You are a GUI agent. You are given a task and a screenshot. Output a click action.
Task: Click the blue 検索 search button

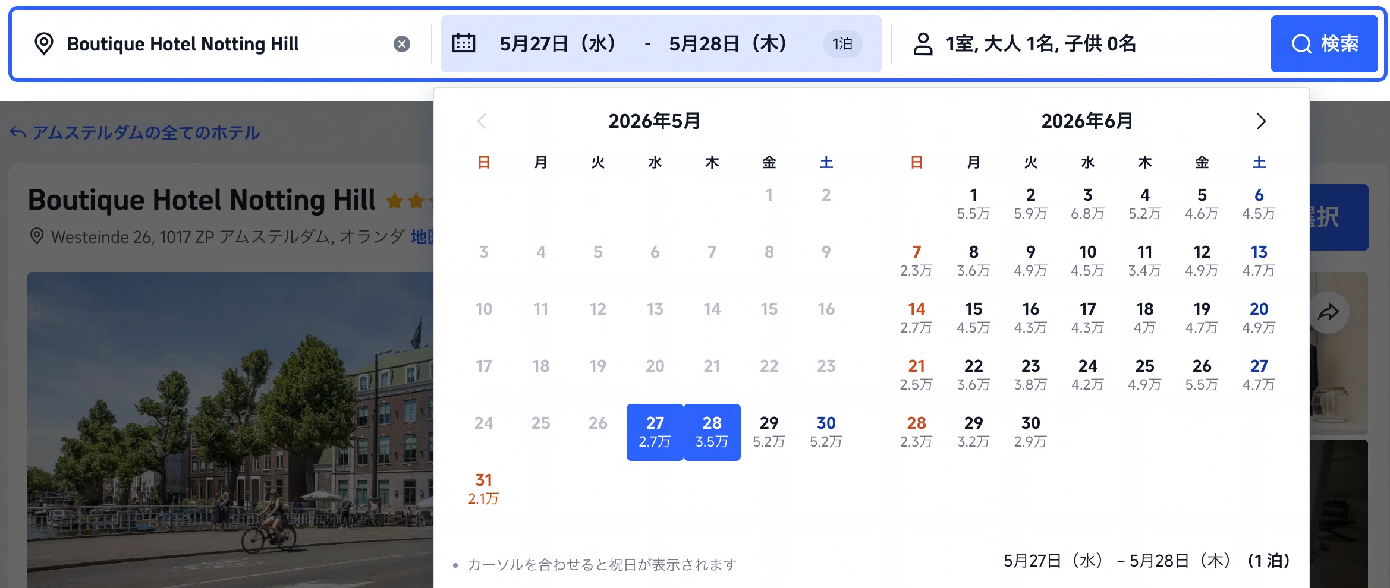(x=1324, y=44)
